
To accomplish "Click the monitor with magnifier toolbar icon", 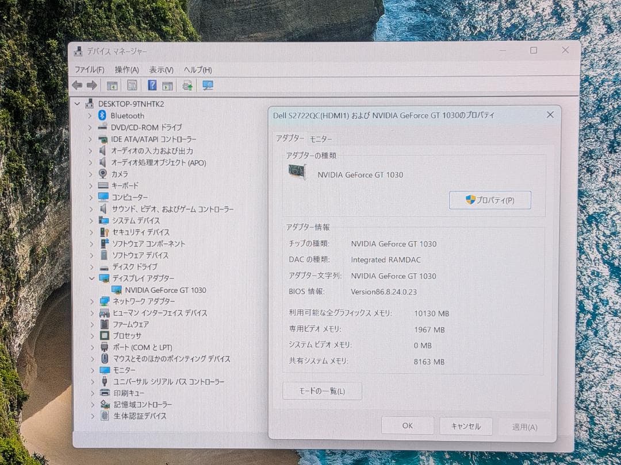I will pyautogui.click(x=208, y=85).
